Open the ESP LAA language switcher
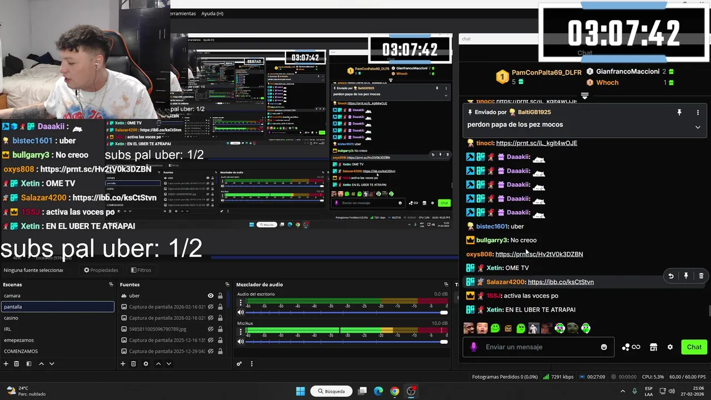Viewport: 711px width, 400px height. [x=649, y=391]
